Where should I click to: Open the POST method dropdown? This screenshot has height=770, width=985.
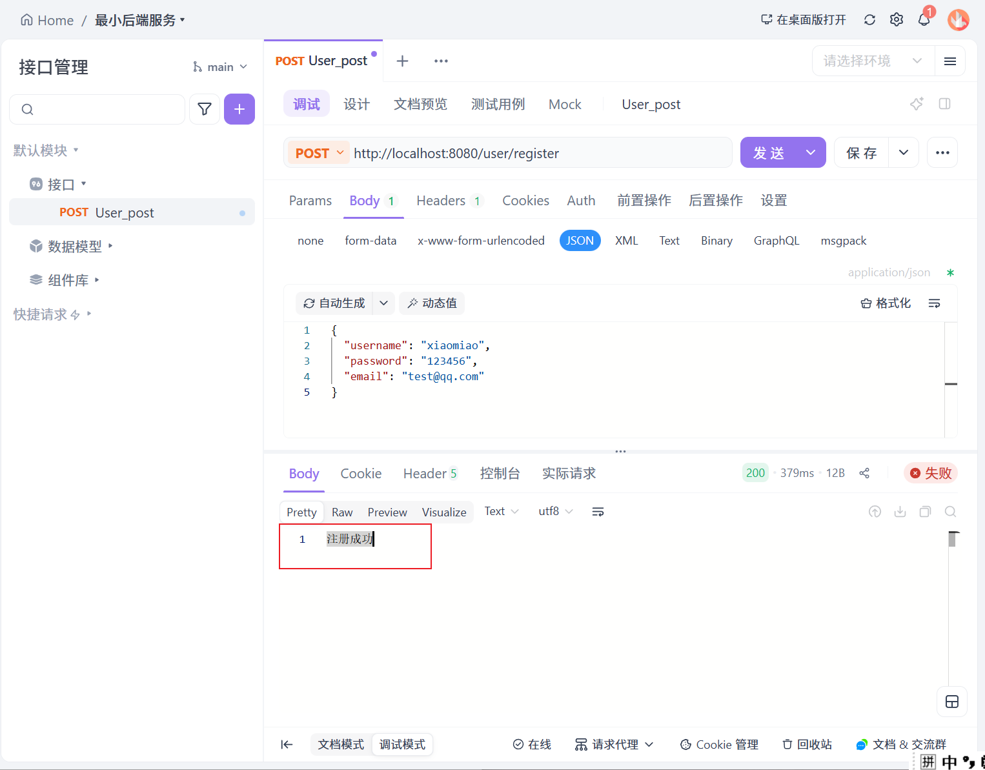pos(318,152)
